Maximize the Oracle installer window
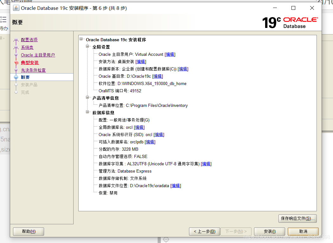This screenshot has width=333, height=243. click(x=293, y=8)
